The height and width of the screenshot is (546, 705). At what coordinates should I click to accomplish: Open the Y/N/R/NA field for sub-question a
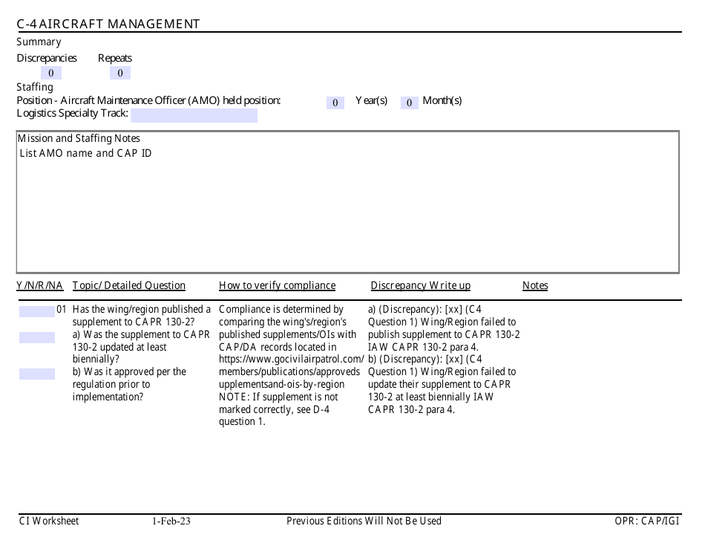pos(36,337)
